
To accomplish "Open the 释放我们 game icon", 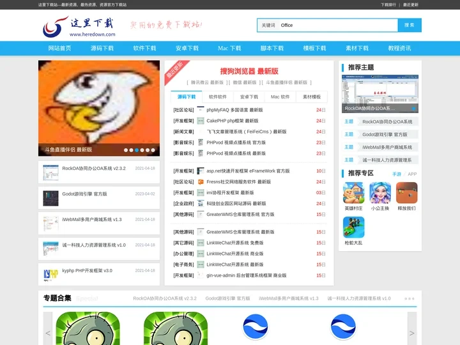I will pos(406,193).
